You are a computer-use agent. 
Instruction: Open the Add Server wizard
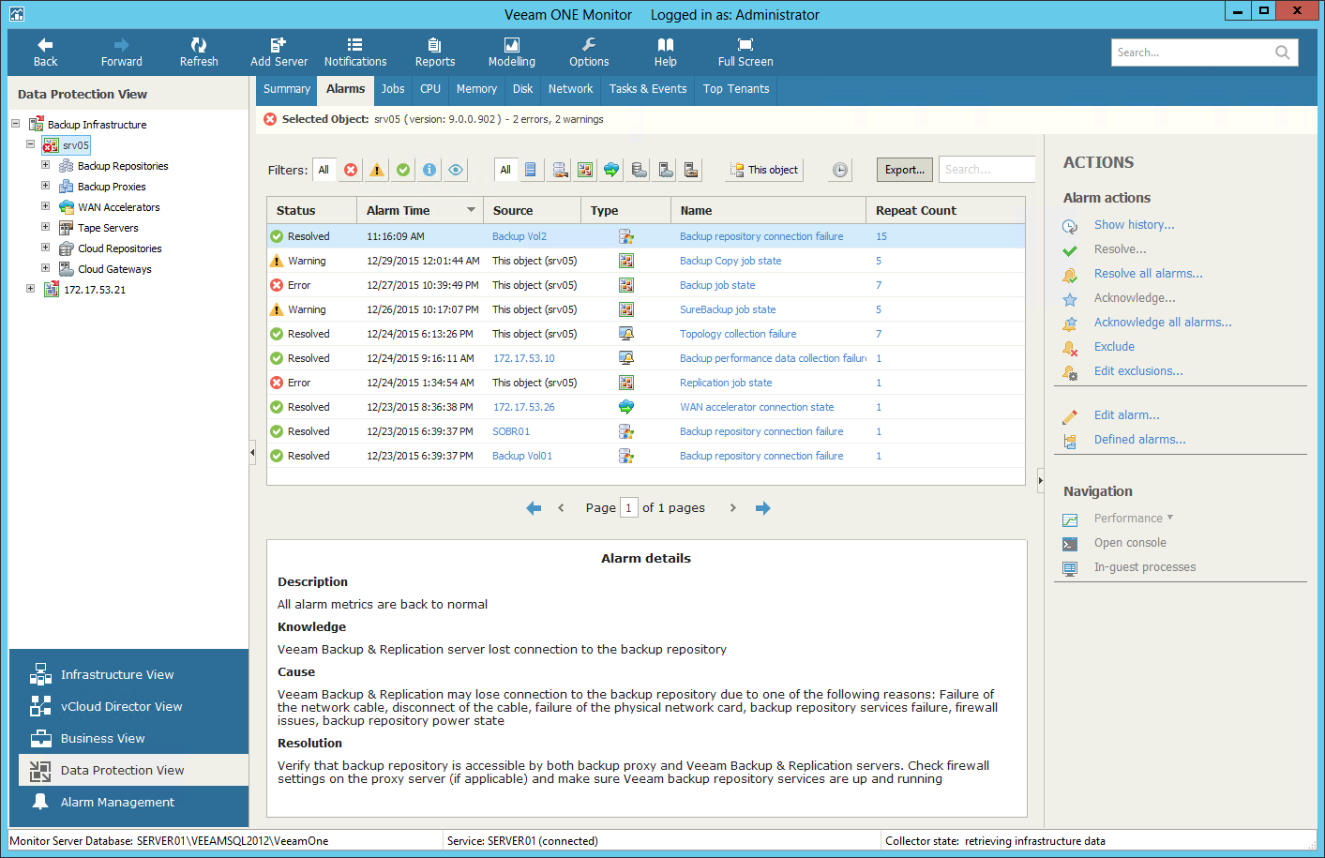279,53
